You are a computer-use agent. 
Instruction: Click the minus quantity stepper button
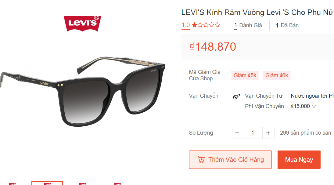tap(237, 133)
